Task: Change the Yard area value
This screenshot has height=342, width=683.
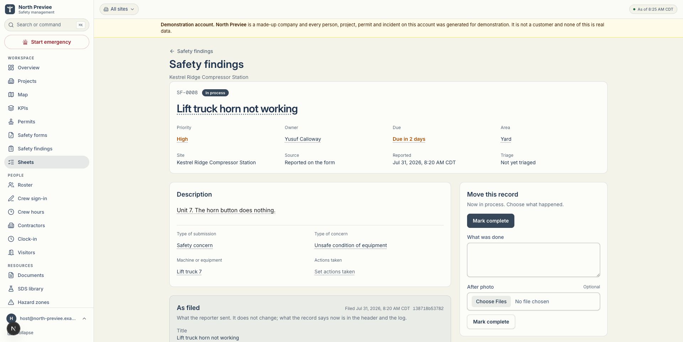Action: [x=506, y=139]
